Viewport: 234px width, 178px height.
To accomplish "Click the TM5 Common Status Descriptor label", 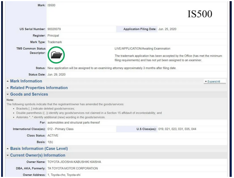I will (31, 51).
